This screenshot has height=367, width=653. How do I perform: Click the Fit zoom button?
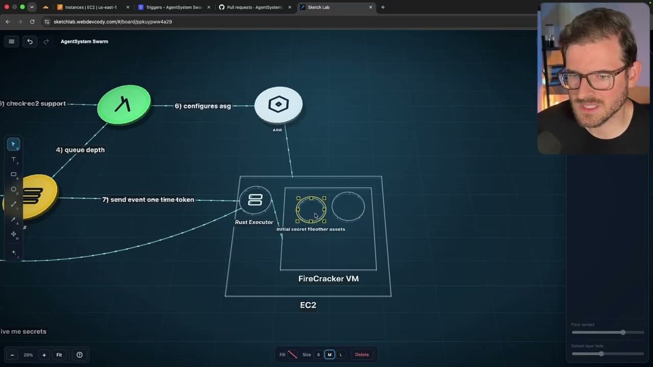tap(59, 355)
